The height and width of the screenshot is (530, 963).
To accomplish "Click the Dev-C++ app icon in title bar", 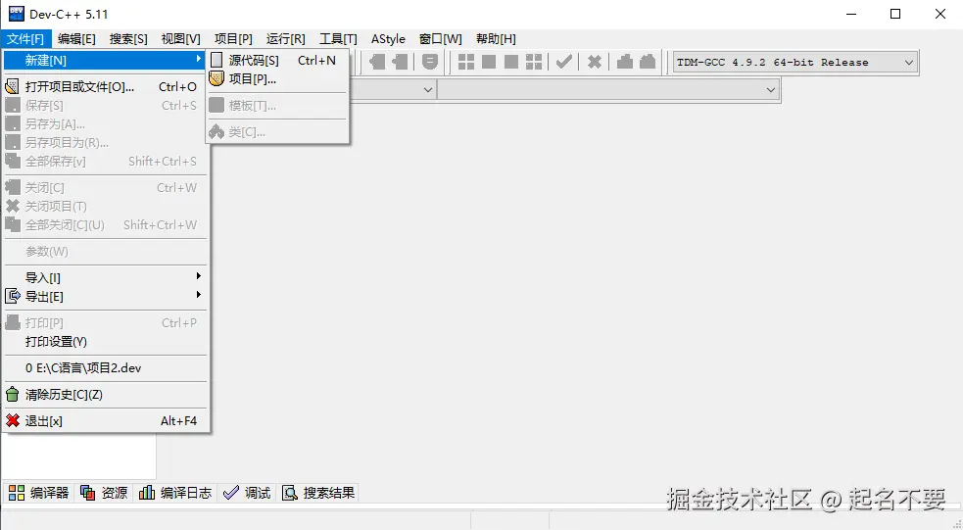I will pyautogui.click(x=16, y=14).
